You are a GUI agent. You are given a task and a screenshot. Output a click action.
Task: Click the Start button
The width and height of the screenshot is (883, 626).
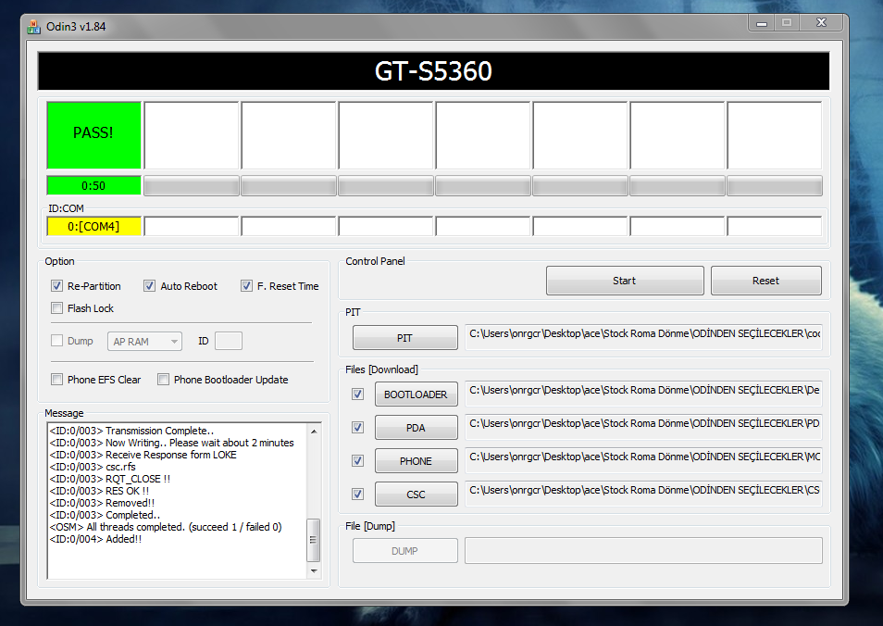click(625, 281)
